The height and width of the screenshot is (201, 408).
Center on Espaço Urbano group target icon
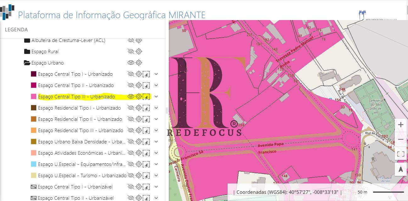(x=139, y=63)
